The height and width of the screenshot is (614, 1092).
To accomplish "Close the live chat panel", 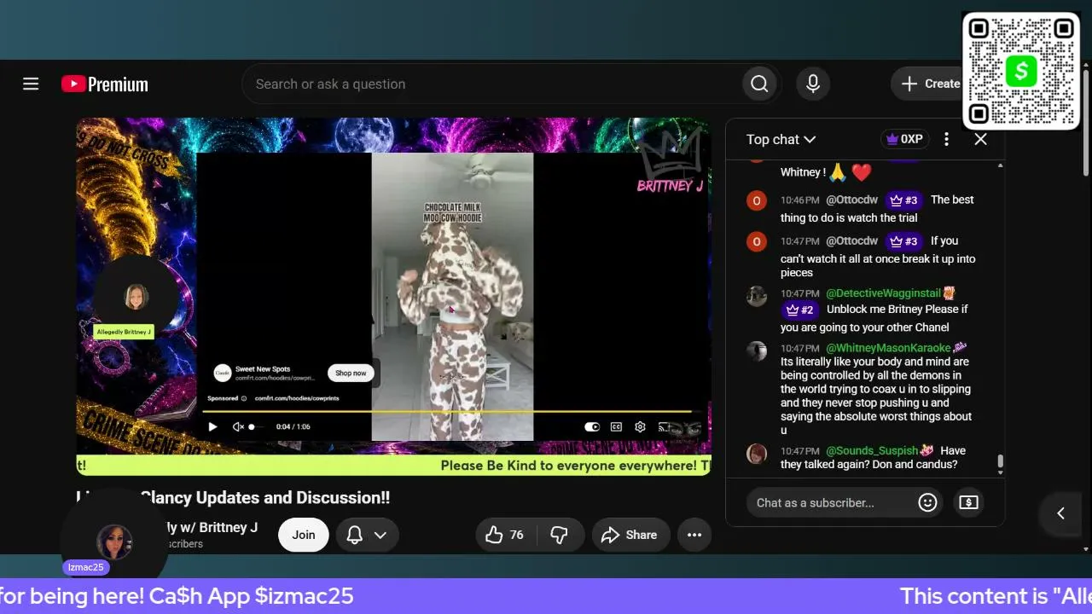I will click(x=980, y=139).
